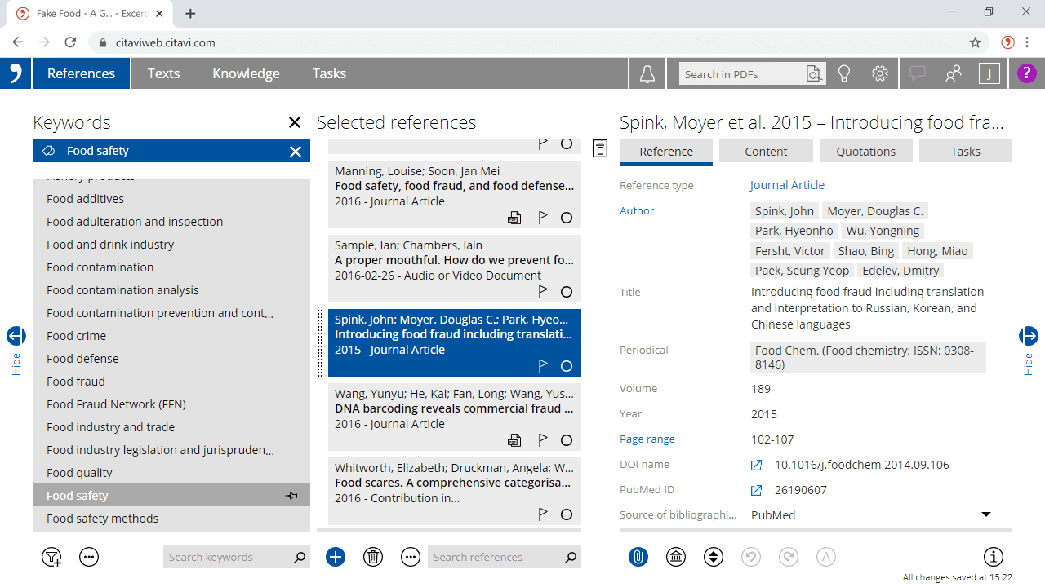Open the Knowledge menu
The image size is (1045, 587).
point(246,73)
